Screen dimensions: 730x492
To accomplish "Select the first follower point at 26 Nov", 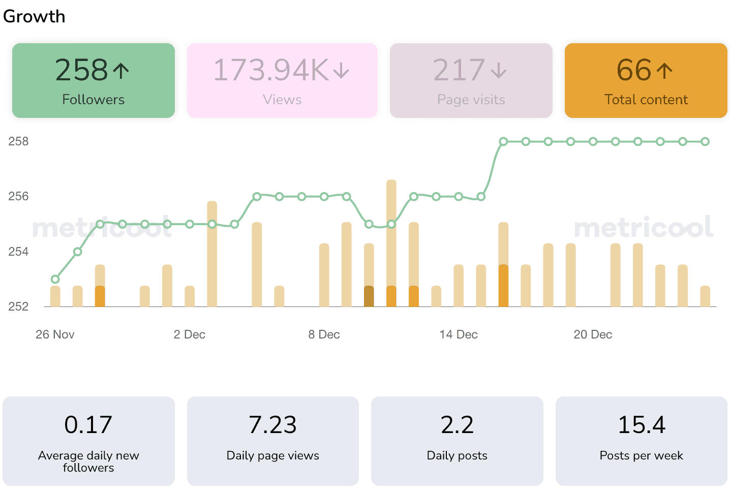I will coord(55,279).
